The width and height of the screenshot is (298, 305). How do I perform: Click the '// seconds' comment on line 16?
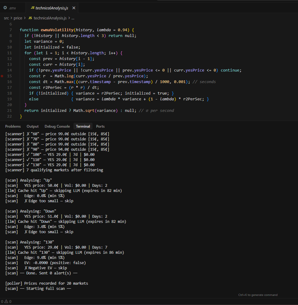click(204, 82)
